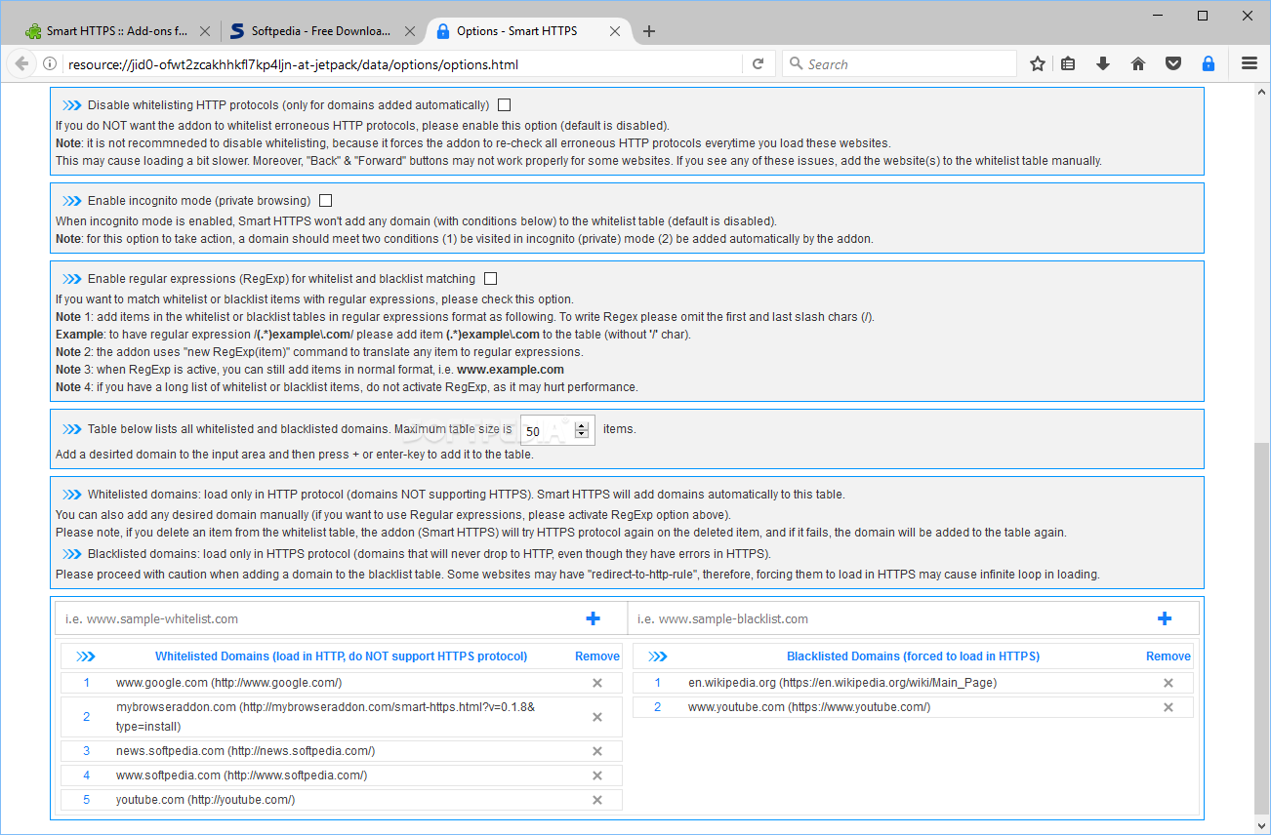The height and width of the screenshot is (835, 1271).
Task: Add whitelist domain with plus icon
Action: tap(593, 618)
